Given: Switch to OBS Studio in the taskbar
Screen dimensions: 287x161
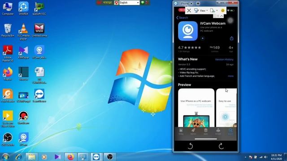Looking at the screenshot, I should point(109,157).
